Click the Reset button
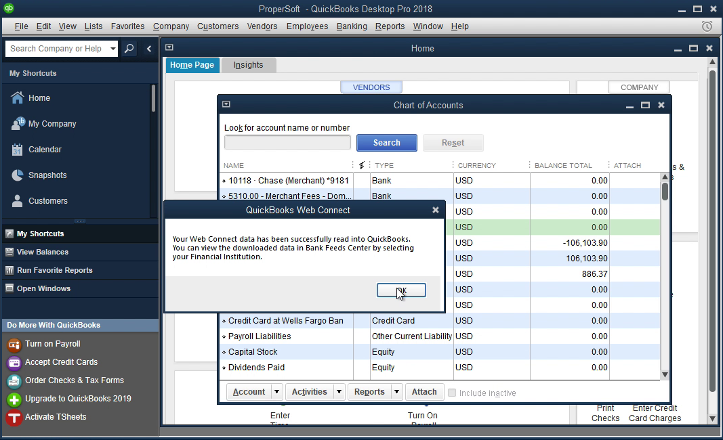This screenshot has height=440, width=723. pos(453,143)
